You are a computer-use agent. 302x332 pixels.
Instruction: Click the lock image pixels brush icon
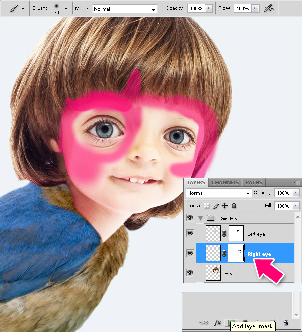tap(216, 206)
